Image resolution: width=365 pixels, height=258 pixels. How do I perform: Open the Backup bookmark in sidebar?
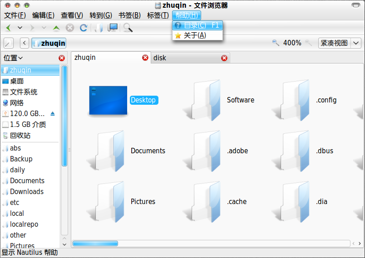30,159
